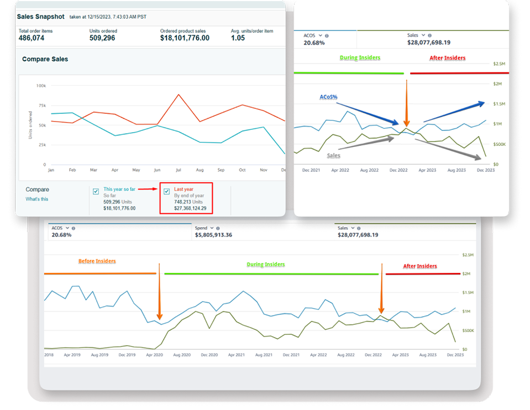This screenshot has height=410, width=530.
Task: Open the What's this link
Action: (x=36, y=199)
